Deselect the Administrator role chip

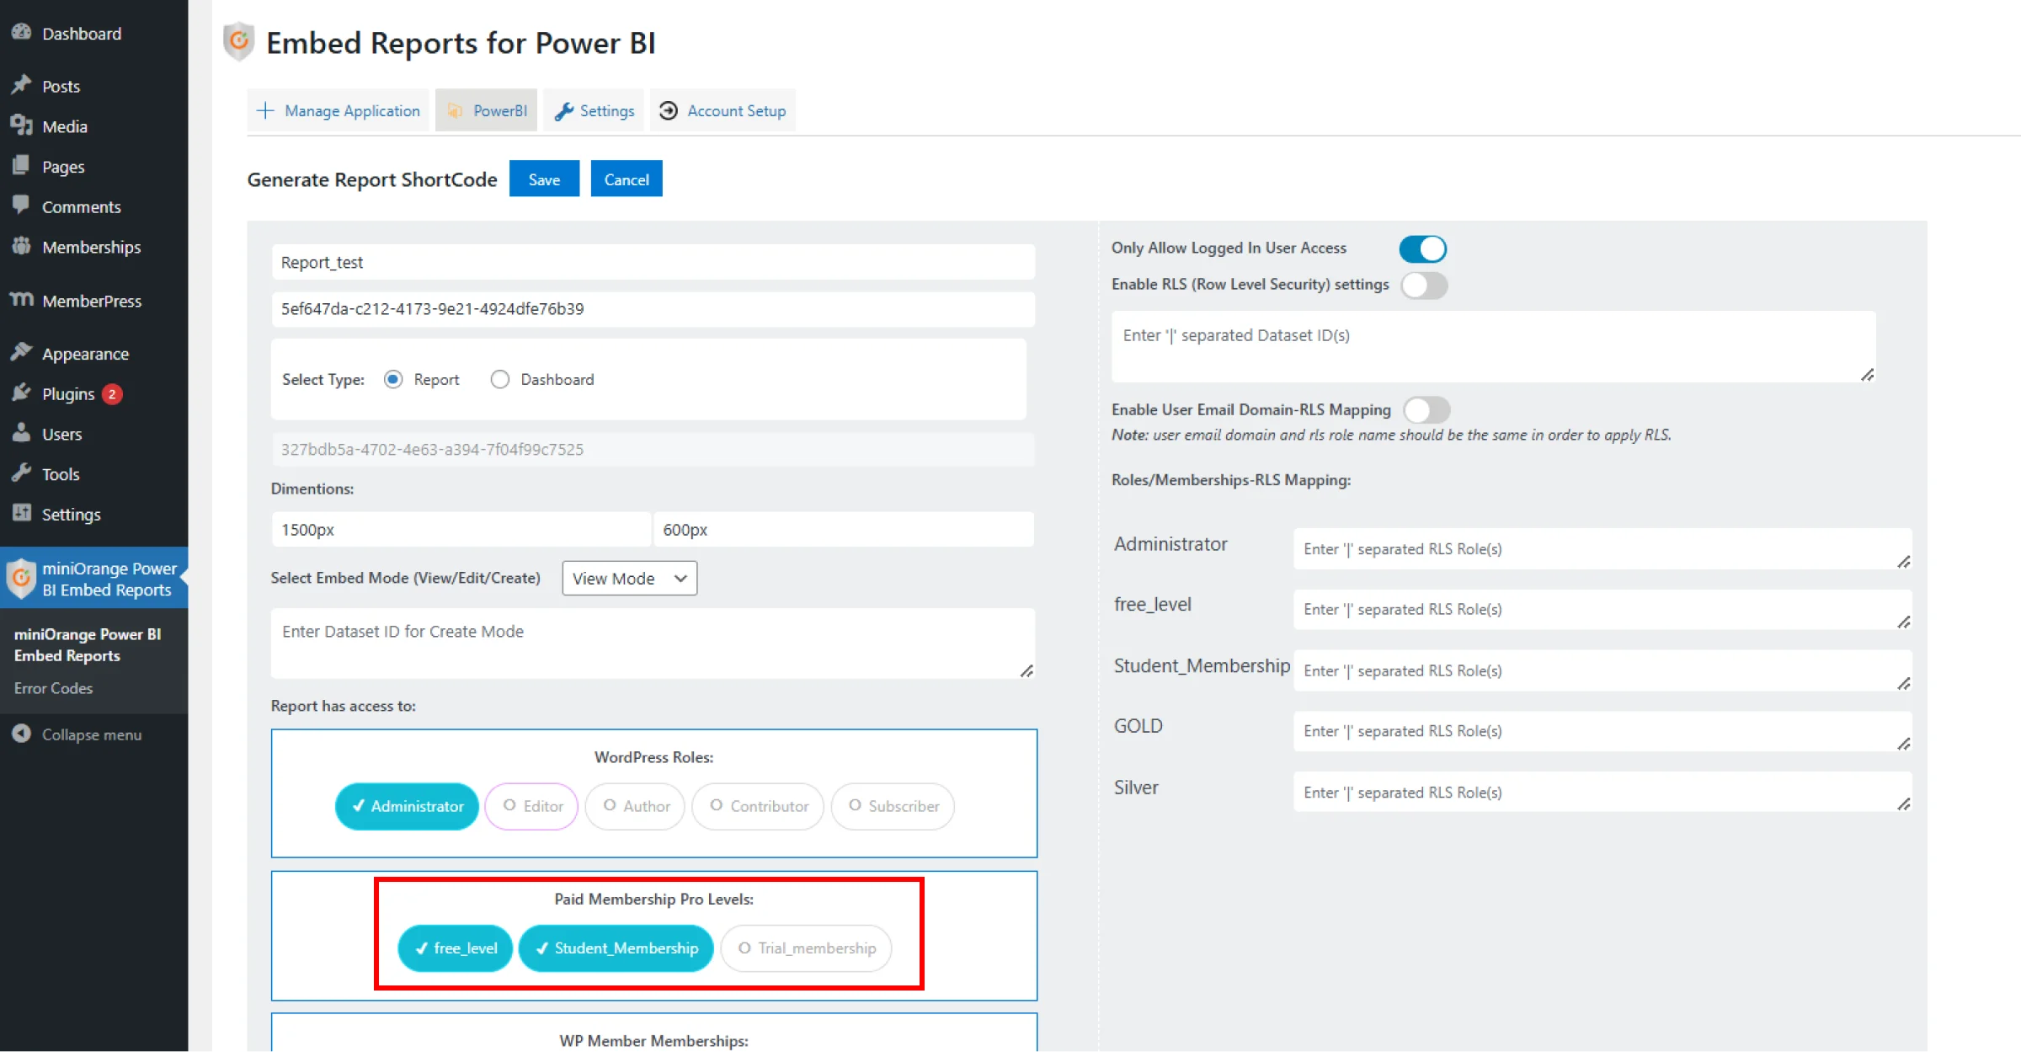click(407, 806)
